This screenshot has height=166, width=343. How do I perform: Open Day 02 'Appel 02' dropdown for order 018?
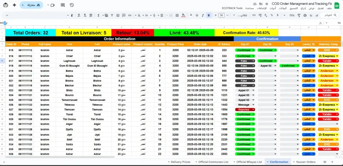click(267, 66)
